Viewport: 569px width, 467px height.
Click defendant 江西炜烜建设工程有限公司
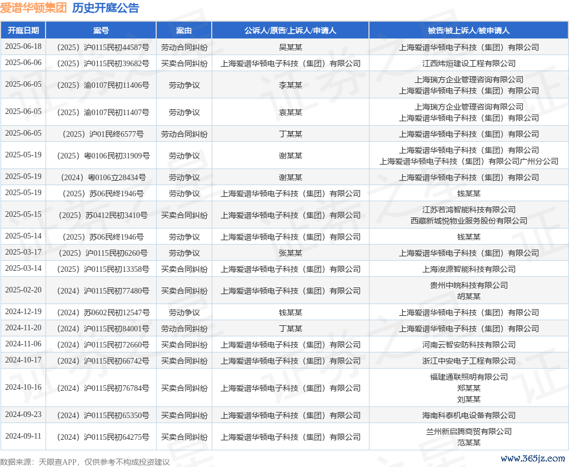(x=469, y=63)
